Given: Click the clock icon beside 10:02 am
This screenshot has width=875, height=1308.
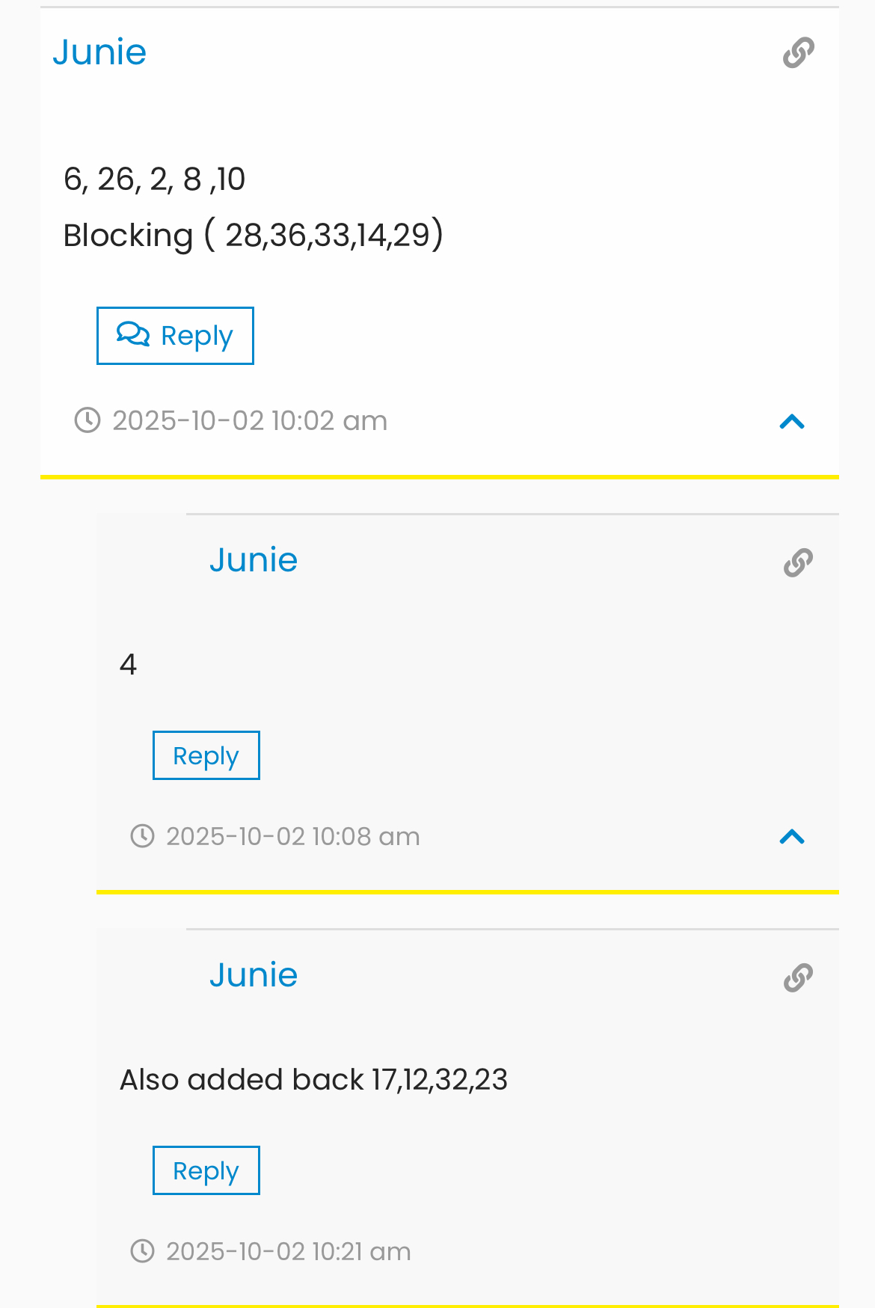Looking at the screenshot, I should pyautogui.click(x=87, y=420).
